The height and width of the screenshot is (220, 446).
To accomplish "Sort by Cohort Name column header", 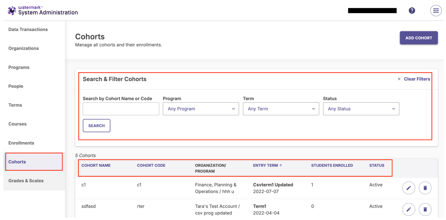I will 96,165.
